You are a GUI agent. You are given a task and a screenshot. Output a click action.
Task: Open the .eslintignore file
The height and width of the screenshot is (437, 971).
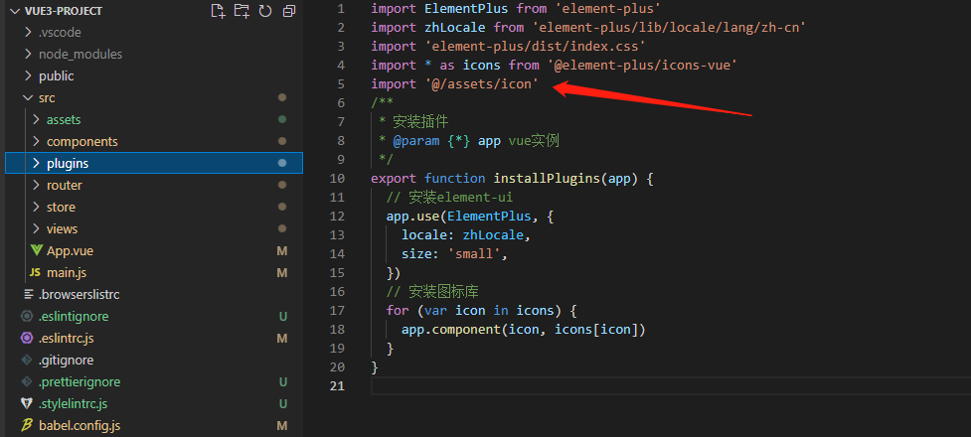coord(74,316)
